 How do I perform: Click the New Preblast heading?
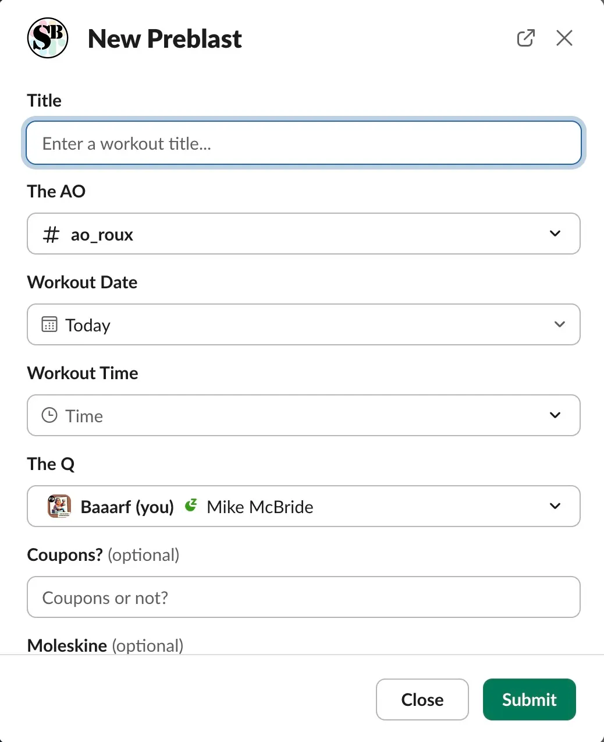click(x=164, y=38)
